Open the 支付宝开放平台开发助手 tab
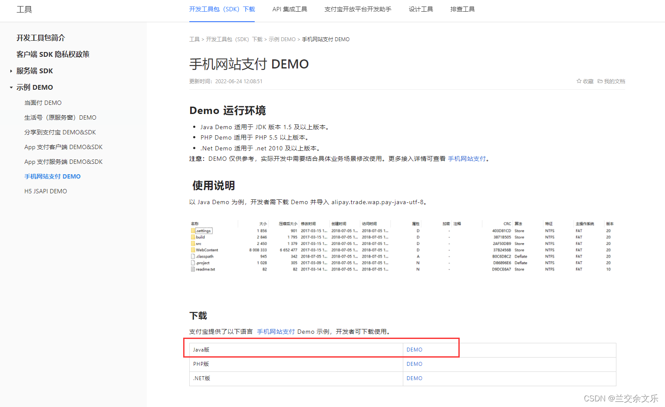 (358, 9)
